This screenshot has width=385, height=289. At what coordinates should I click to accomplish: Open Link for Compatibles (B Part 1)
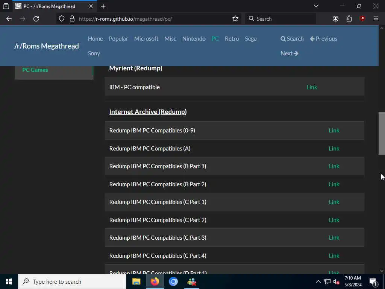tap(334, 166)
